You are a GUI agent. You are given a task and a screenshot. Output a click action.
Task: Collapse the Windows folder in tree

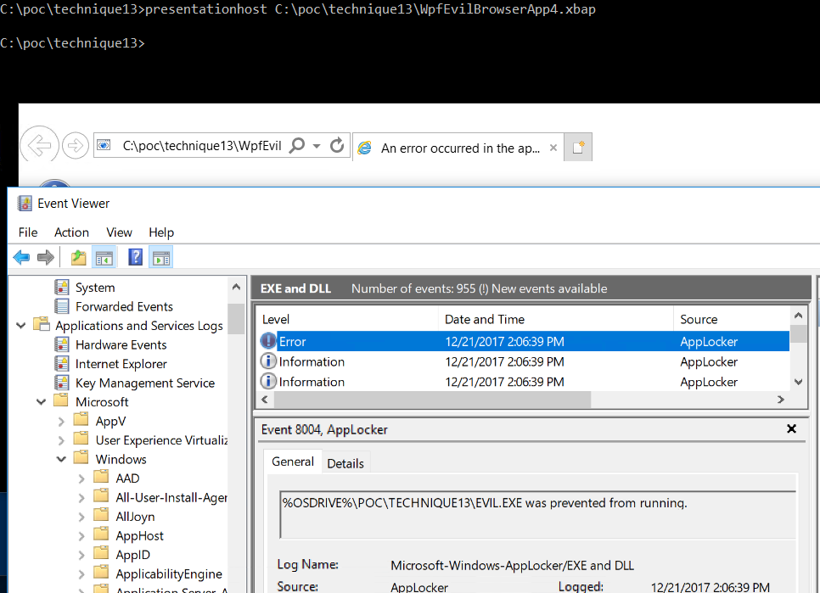click(x=61, y=459)
